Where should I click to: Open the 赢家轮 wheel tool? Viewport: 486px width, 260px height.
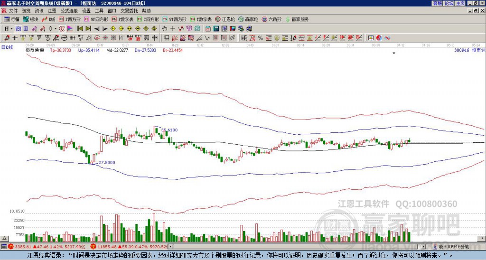248,19
